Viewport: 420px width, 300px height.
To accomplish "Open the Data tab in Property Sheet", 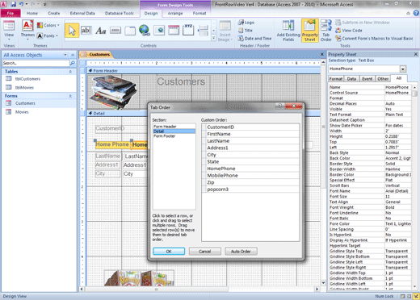I will (351, 79).
